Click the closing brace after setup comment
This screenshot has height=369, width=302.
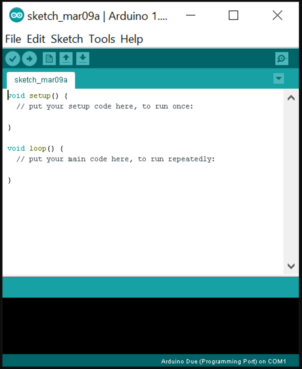point(9,127)
